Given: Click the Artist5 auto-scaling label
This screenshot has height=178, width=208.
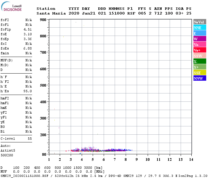Looking at the screenshot, I should tap(8, 151).
